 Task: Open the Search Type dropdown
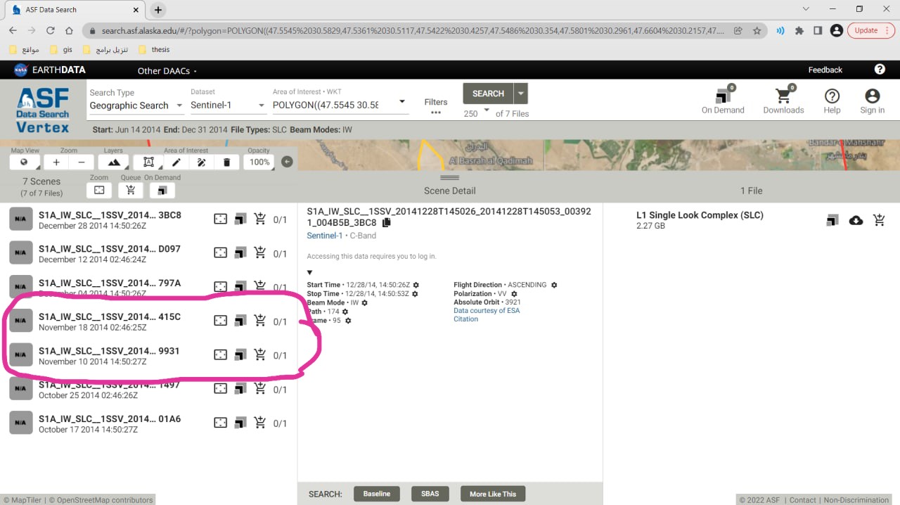[x=136, y=106]
